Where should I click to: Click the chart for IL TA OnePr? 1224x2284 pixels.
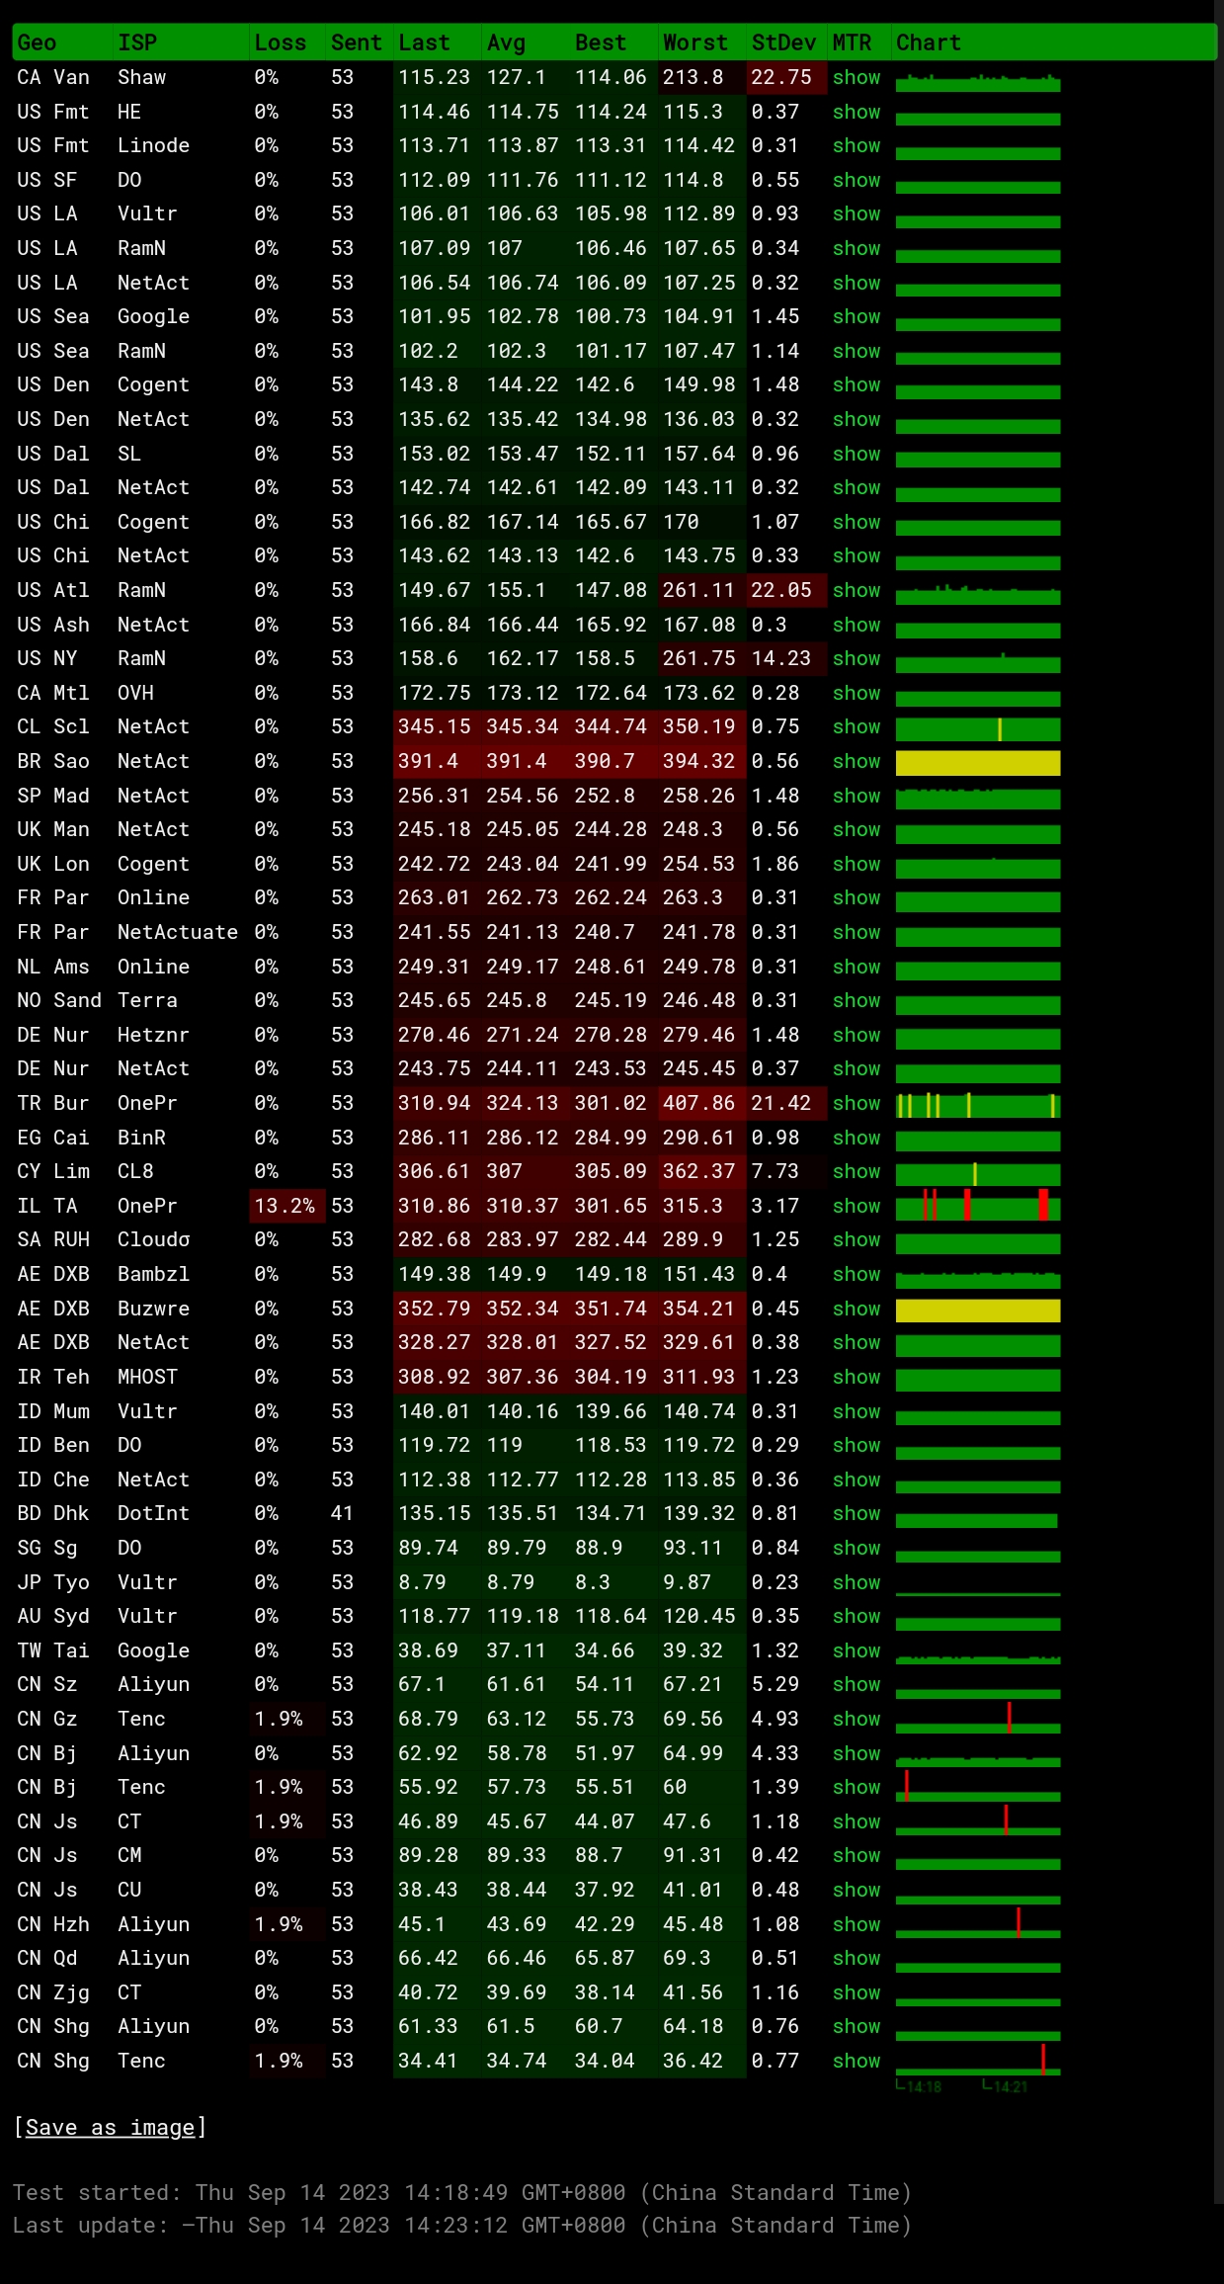coord(978,1206)
